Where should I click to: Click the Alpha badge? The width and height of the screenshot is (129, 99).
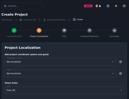[88, 6]
